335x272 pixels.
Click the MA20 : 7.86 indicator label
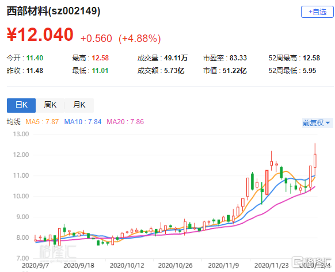[x=125, y=122]
